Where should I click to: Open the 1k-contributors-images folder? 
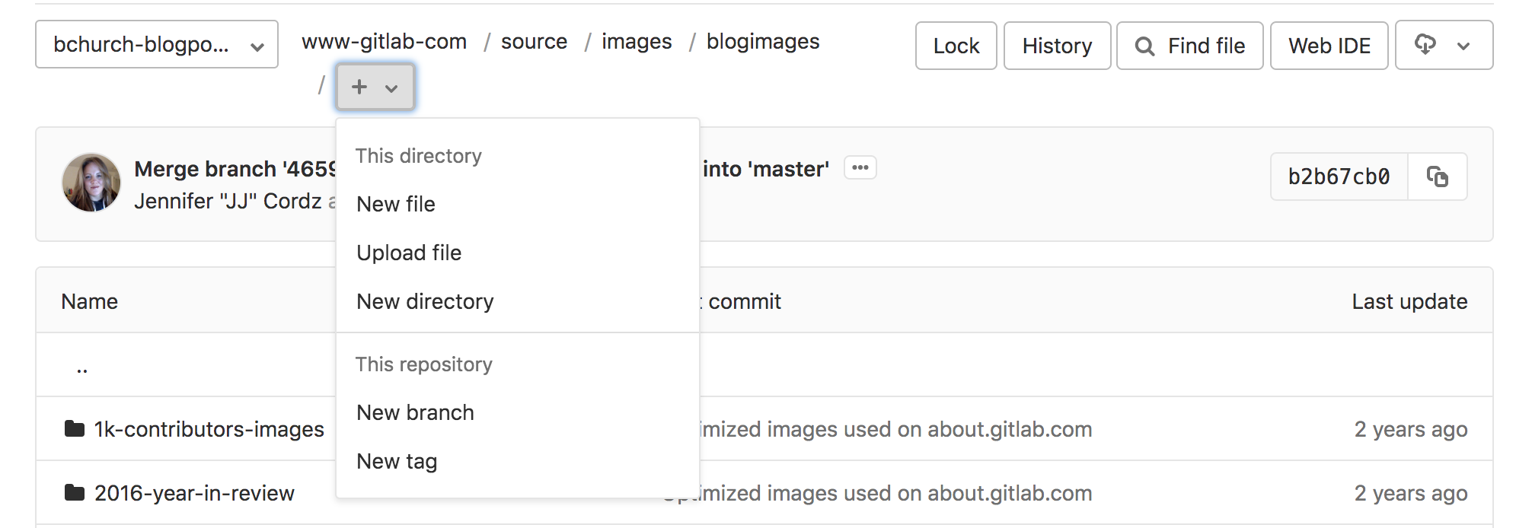coord(209,429)
